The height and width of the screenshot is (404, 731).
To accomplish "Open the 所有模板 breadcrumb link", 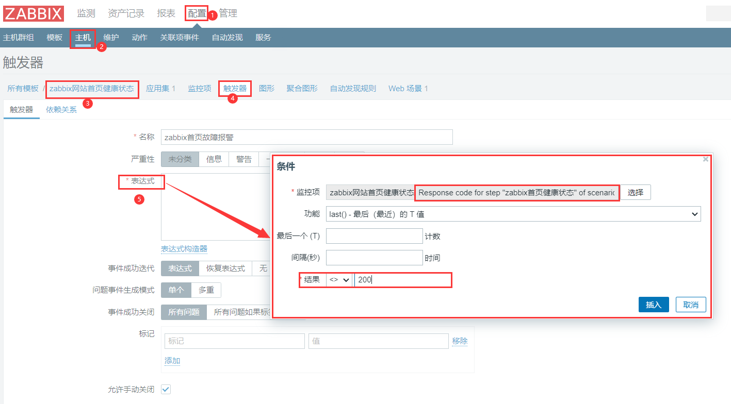I will 23,89.
